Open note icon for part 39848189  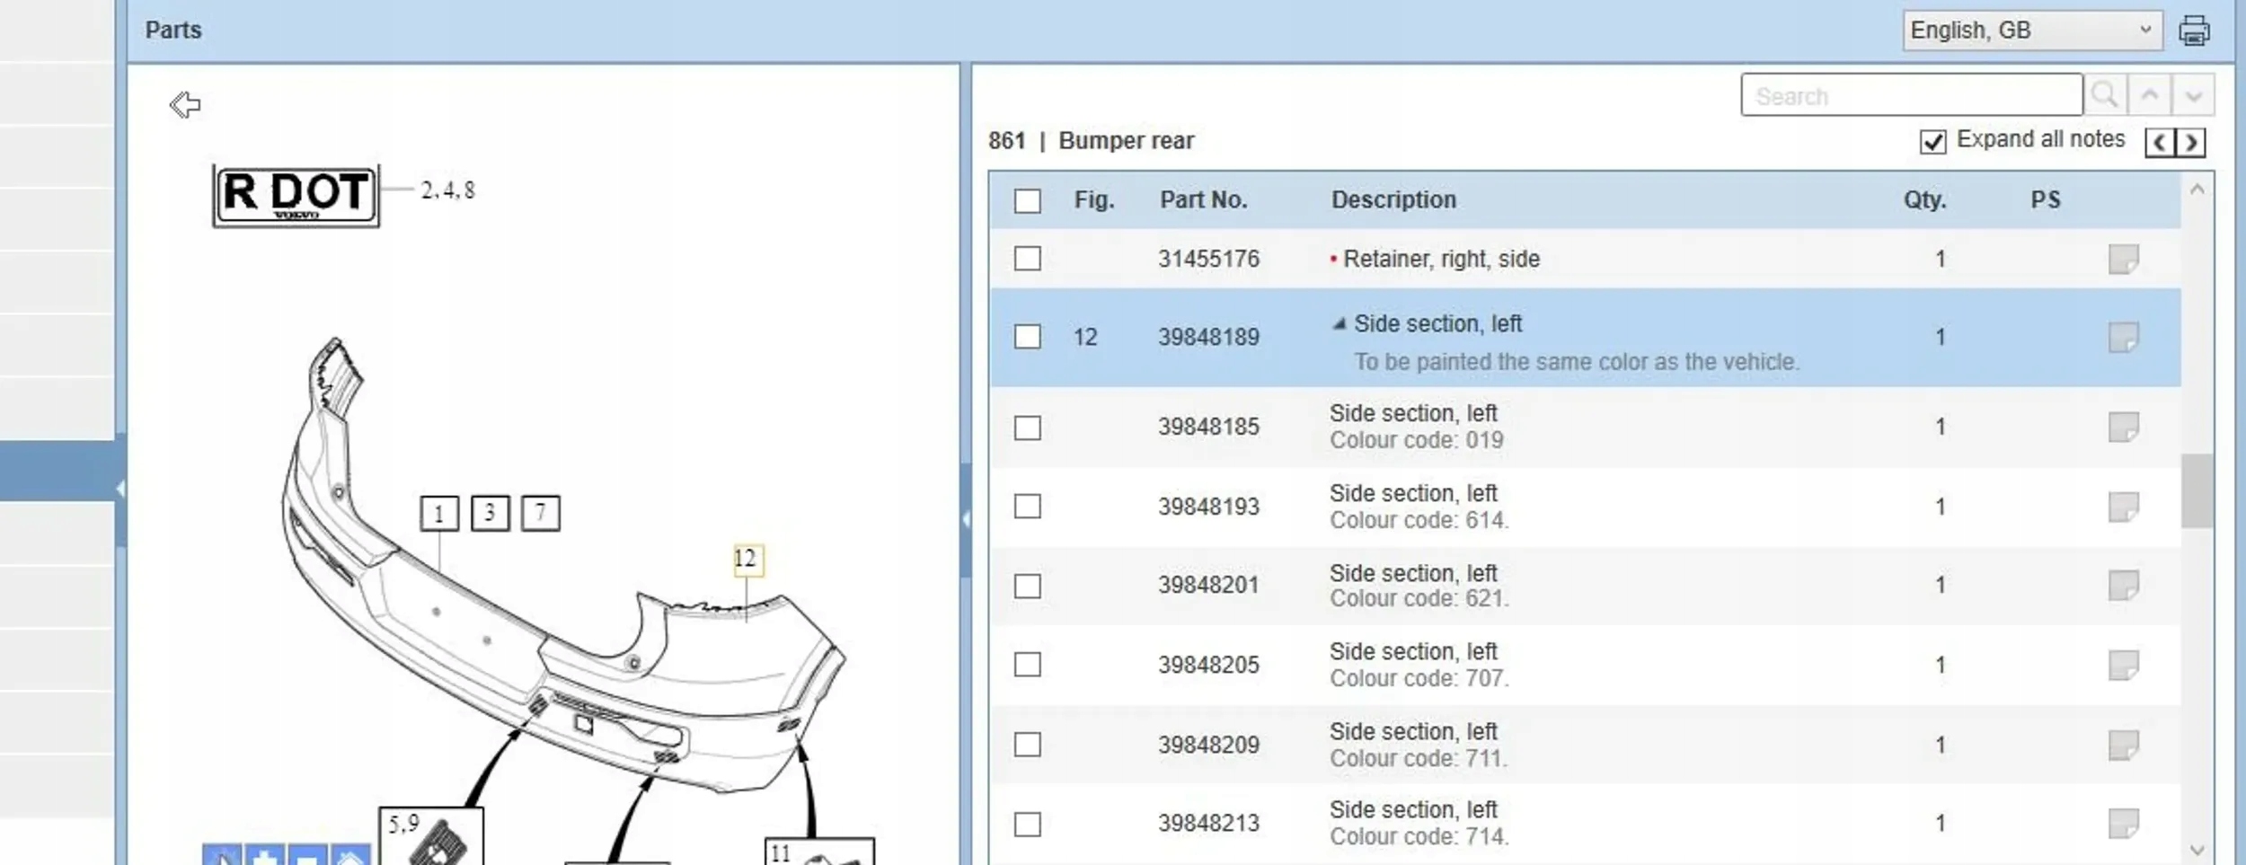[x=2124, y=337]
